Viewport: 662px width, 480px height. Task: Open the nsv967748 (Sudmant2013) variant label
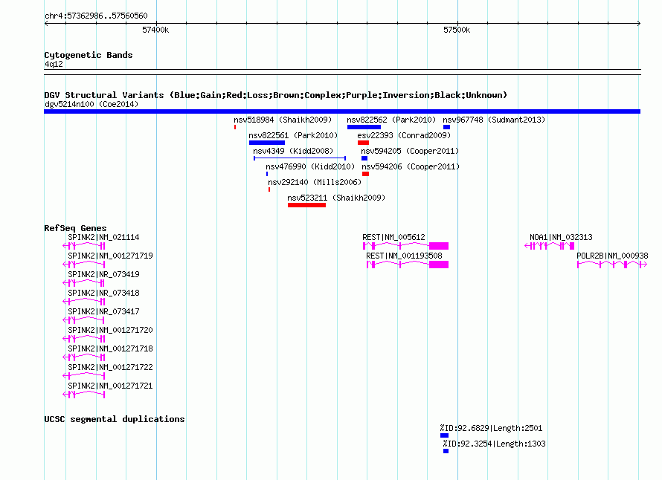click(x=494, y=120)
